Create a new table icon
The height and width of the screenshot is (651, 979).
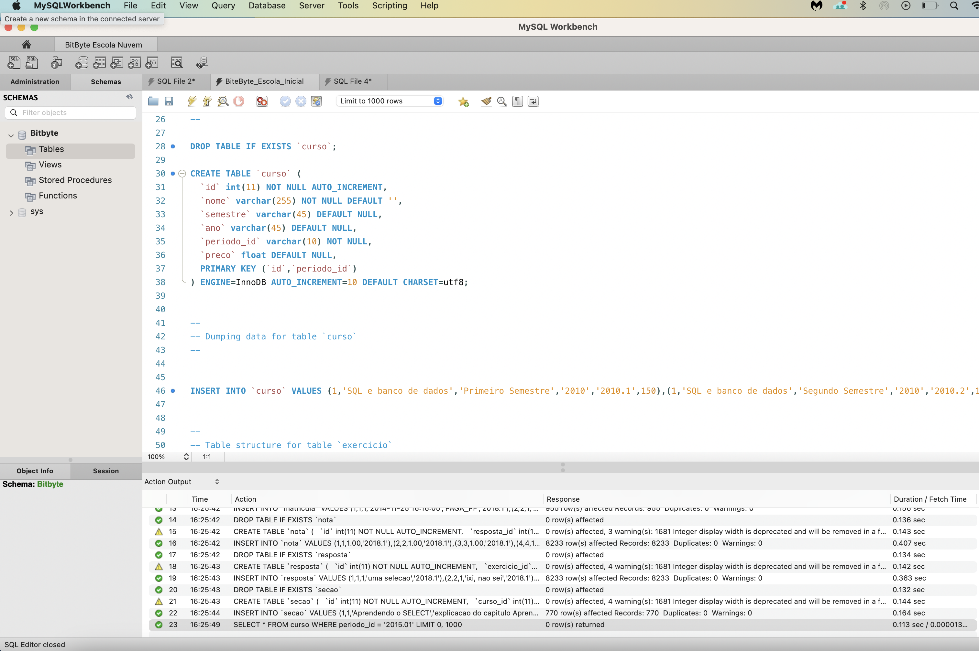point(99,63)
